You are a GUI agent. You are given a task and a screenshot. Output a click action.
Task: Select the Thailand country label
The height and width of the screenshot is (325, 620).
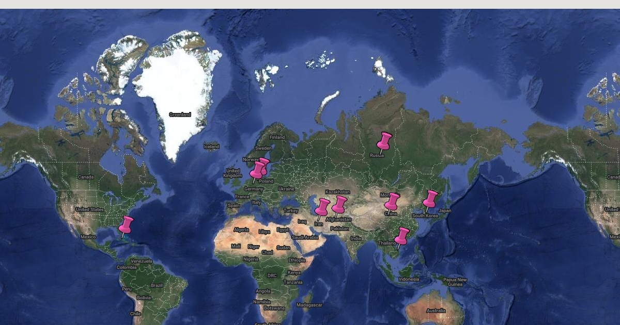(388, 243)
